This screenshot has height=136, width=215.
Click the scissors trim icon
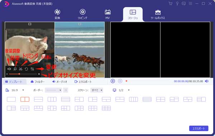[x=20, y=69]
